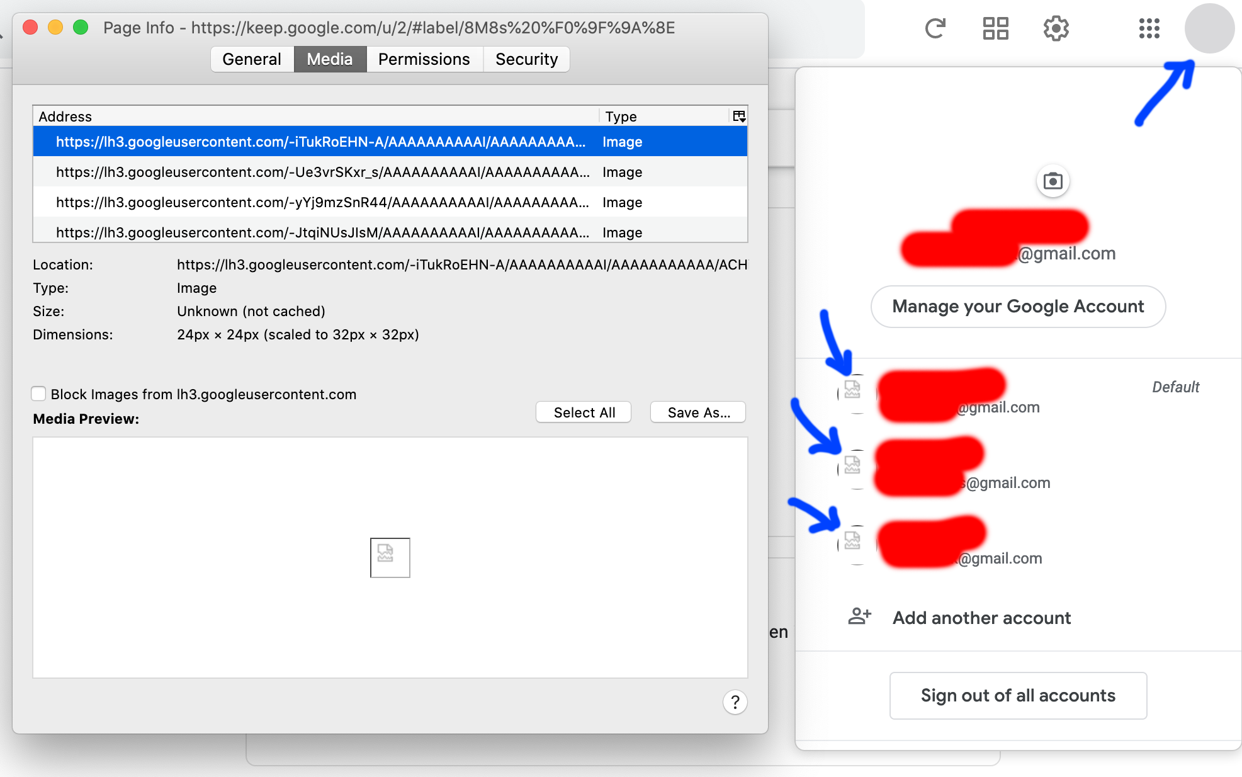Select the first highlighted image URL
This screenshot has height=777, width=1242.
pos(322,142)
